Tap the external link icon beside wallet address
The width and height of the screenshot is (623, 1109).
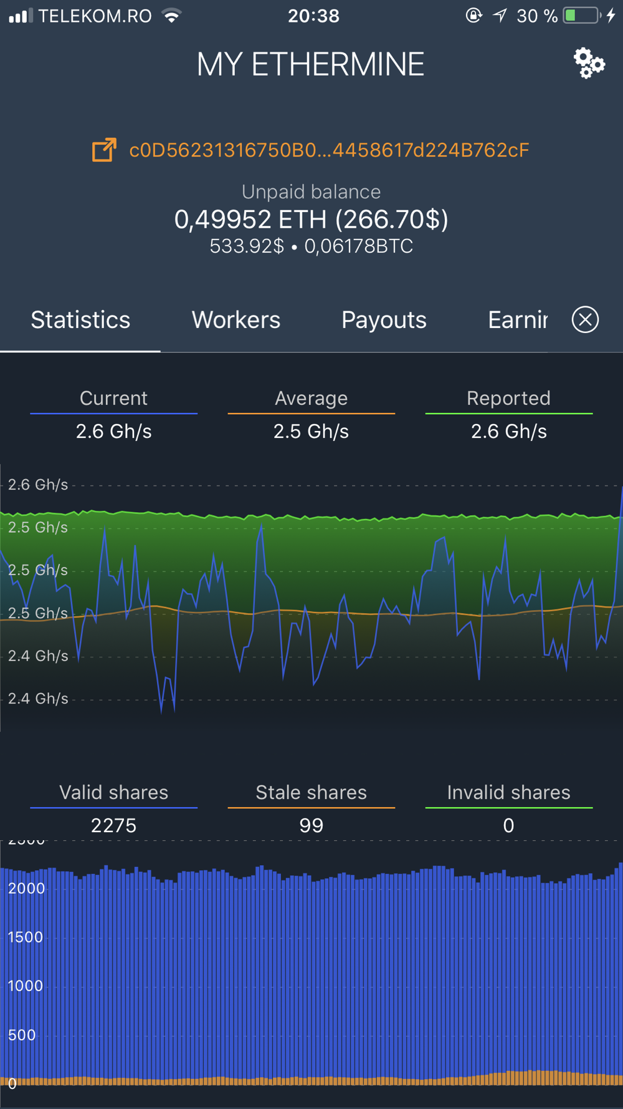pos(104,150)
